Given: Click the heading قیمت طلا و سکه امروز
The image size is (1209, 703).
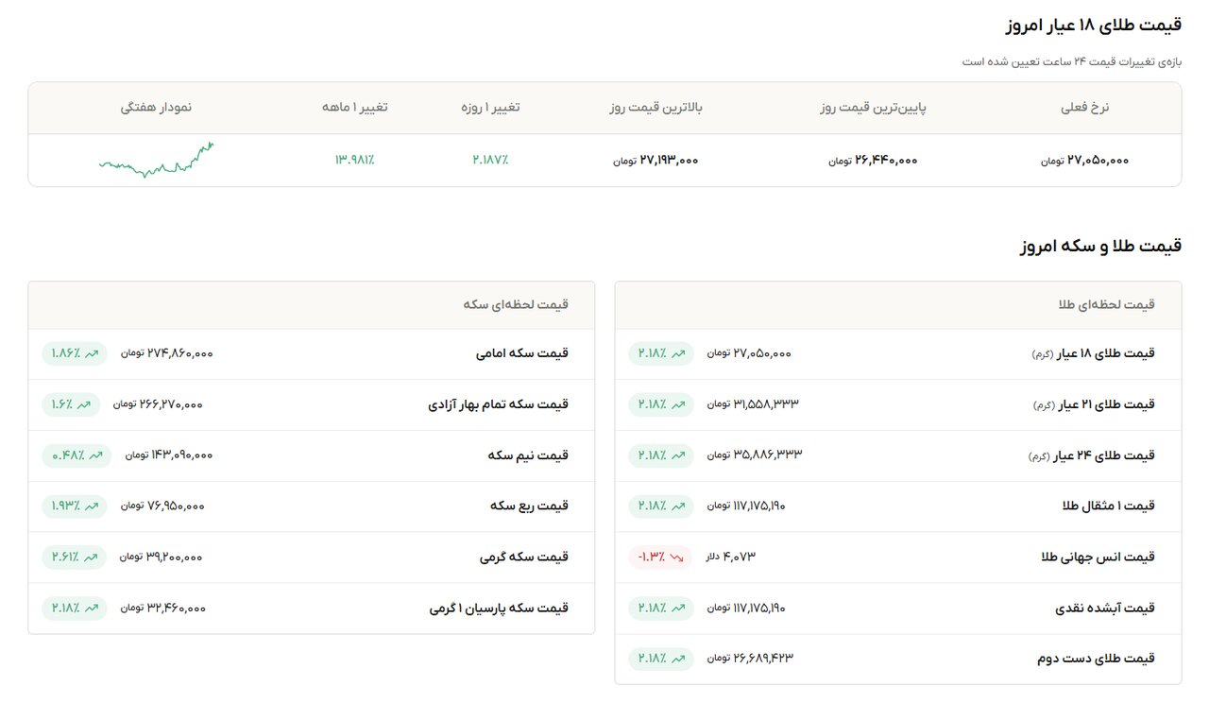Looking at the screenshot, I should coord(1101,247).
